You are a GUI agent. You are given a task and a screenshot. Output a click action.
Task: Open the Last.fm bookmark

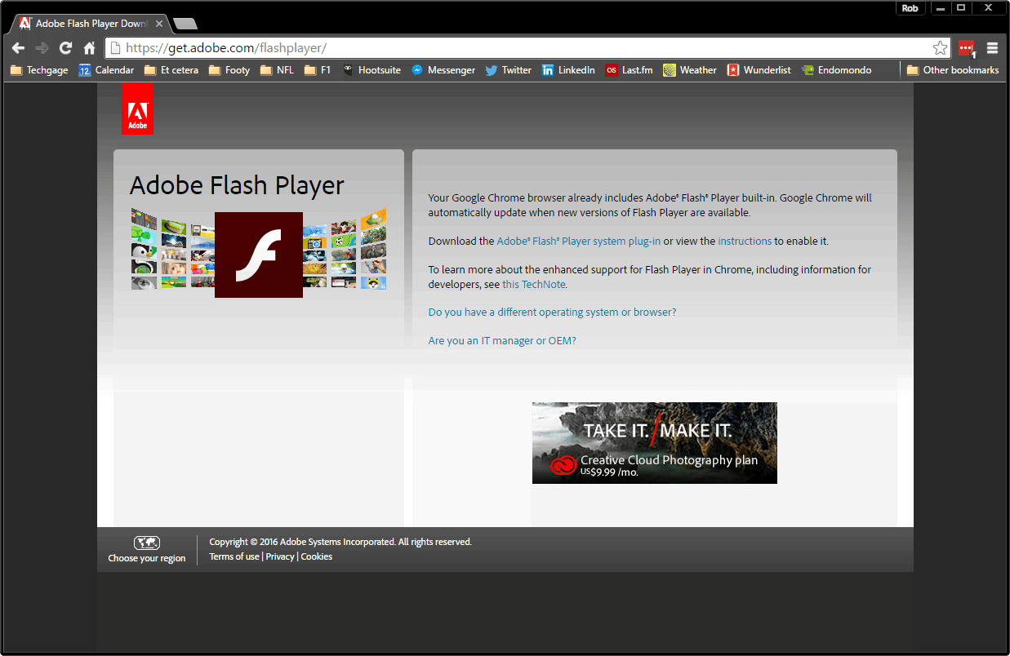(630, 70)
